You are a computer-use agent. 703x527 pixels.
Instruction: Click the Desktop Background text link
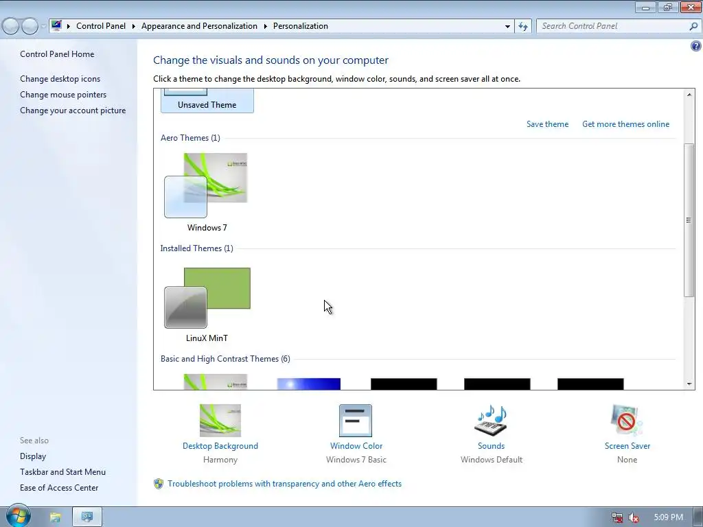click(220, 446)
